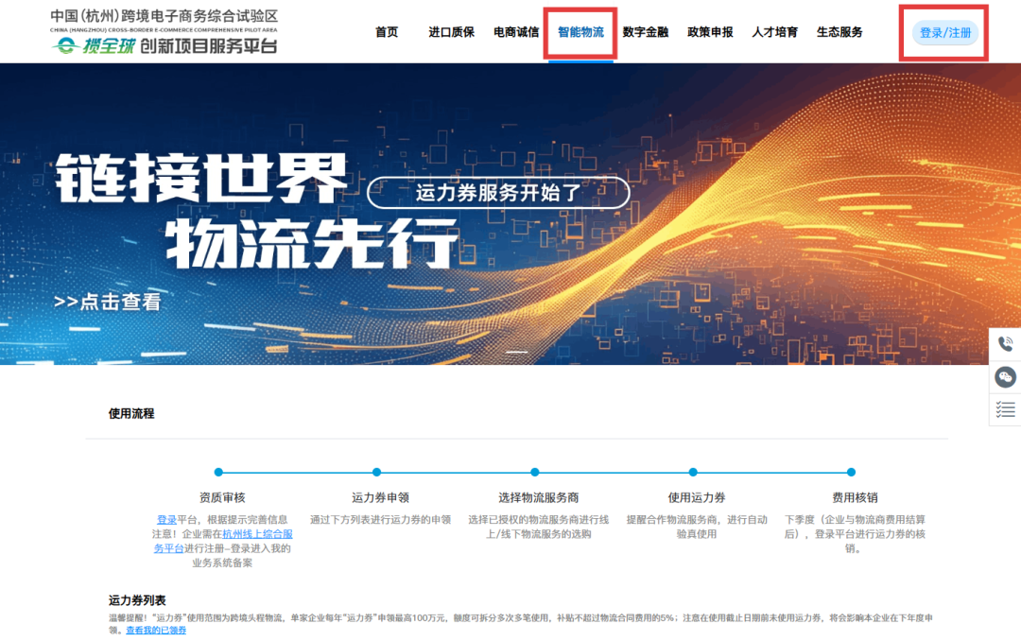Click the 运力券申领 step label
The width and height of the screenshot is (1021, 641).
pyautogui.click(x=380, y=497)
